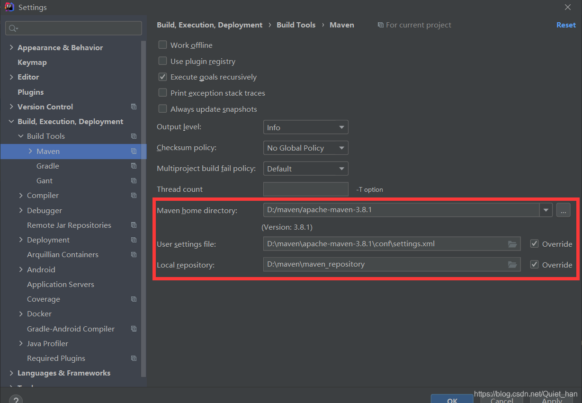The height and width of the screenshot is (403, 582).
Task: Open the Multiproject build fail policy dropdown
Action: (x=305, y=169)
